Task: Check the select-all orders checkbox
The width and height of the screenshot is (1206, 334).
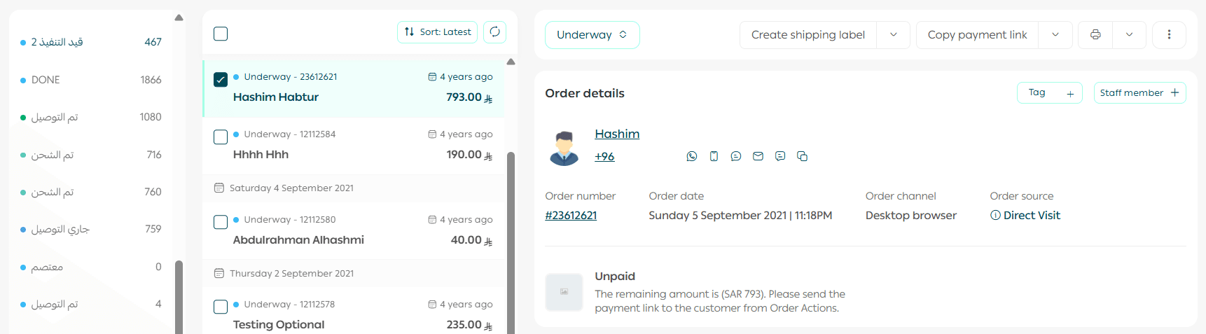Action: (x=221, y=34)
